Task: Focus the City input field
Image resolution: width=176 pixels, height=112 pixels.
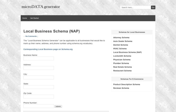Action: tap(39, 78)
